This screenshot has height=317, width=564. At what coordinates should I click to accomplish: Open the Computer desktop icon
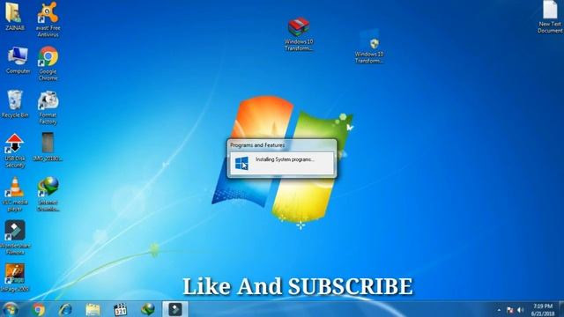[18, 61]
